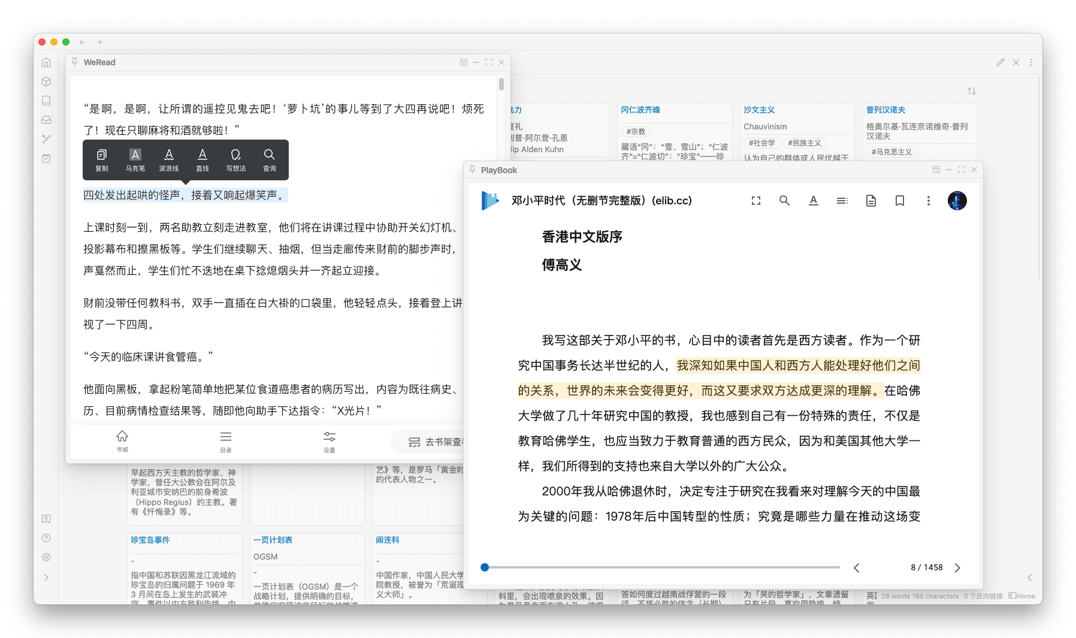Open the 沙文主义 note card
1076x638 pixels.
759,110
